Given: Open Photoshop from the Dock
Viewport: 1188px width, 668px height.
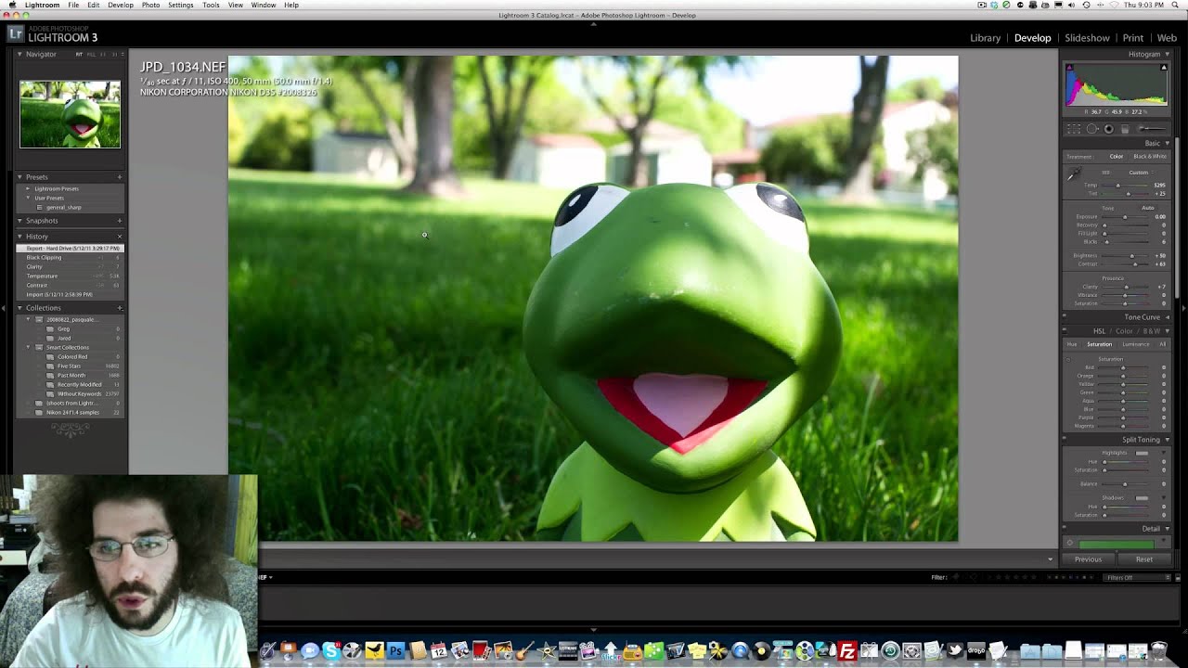Looking at the screenshot, I should point(395,651).
